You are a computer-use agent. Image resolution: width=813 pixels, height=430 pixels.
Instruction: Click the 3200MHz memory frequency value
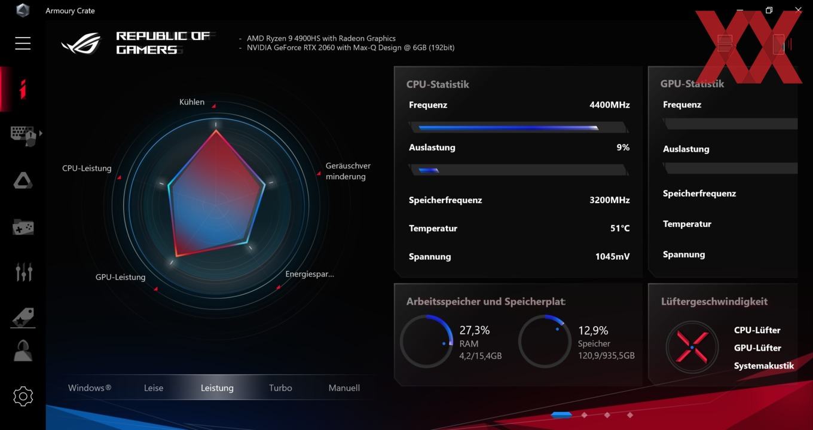click(x=610, y=200)
